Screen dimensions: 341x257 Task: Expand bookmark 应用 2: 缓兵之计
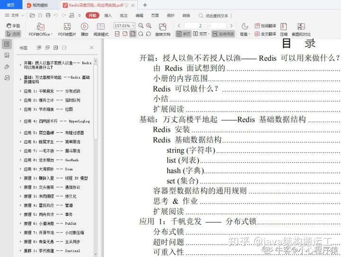tap(20, 100)
